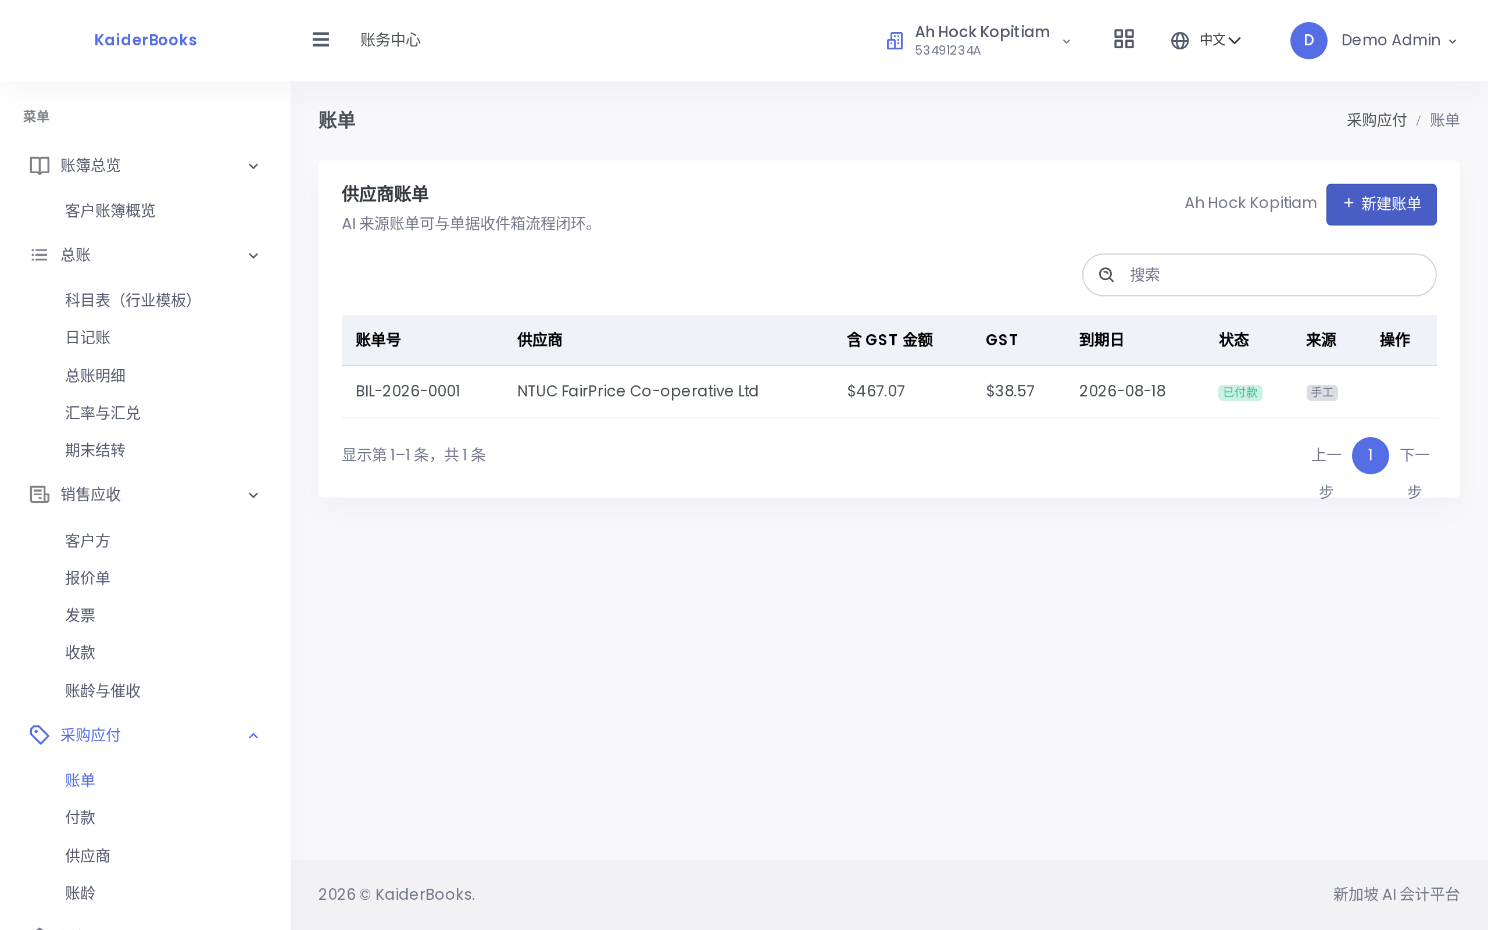The image size is (1488, 930).
Task: Click the 已付款 status badge
Action: 1240,392
